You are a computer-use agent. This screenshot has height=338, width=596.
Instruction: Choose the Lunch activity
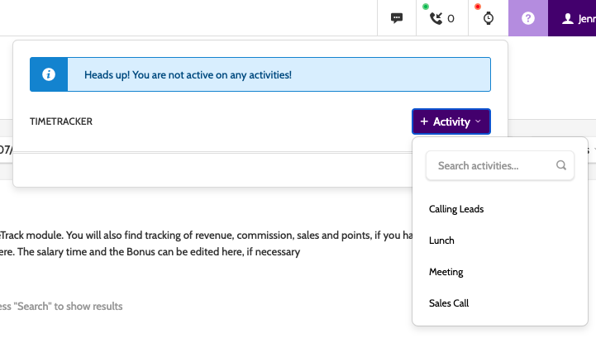coord(441,240)
